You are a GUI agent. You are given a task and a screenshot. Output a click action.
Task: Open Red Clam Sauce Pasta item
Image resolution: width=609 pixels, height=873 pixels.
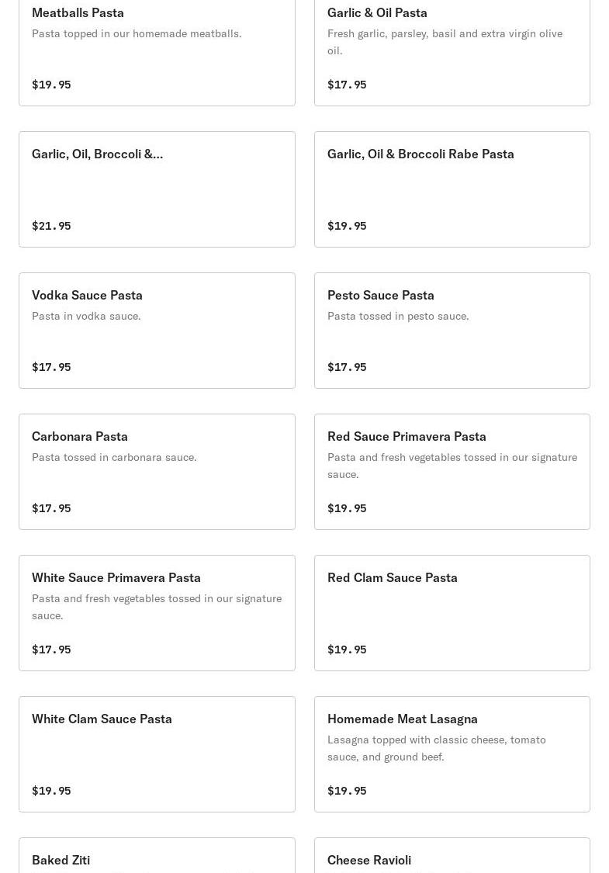(392, 578)
